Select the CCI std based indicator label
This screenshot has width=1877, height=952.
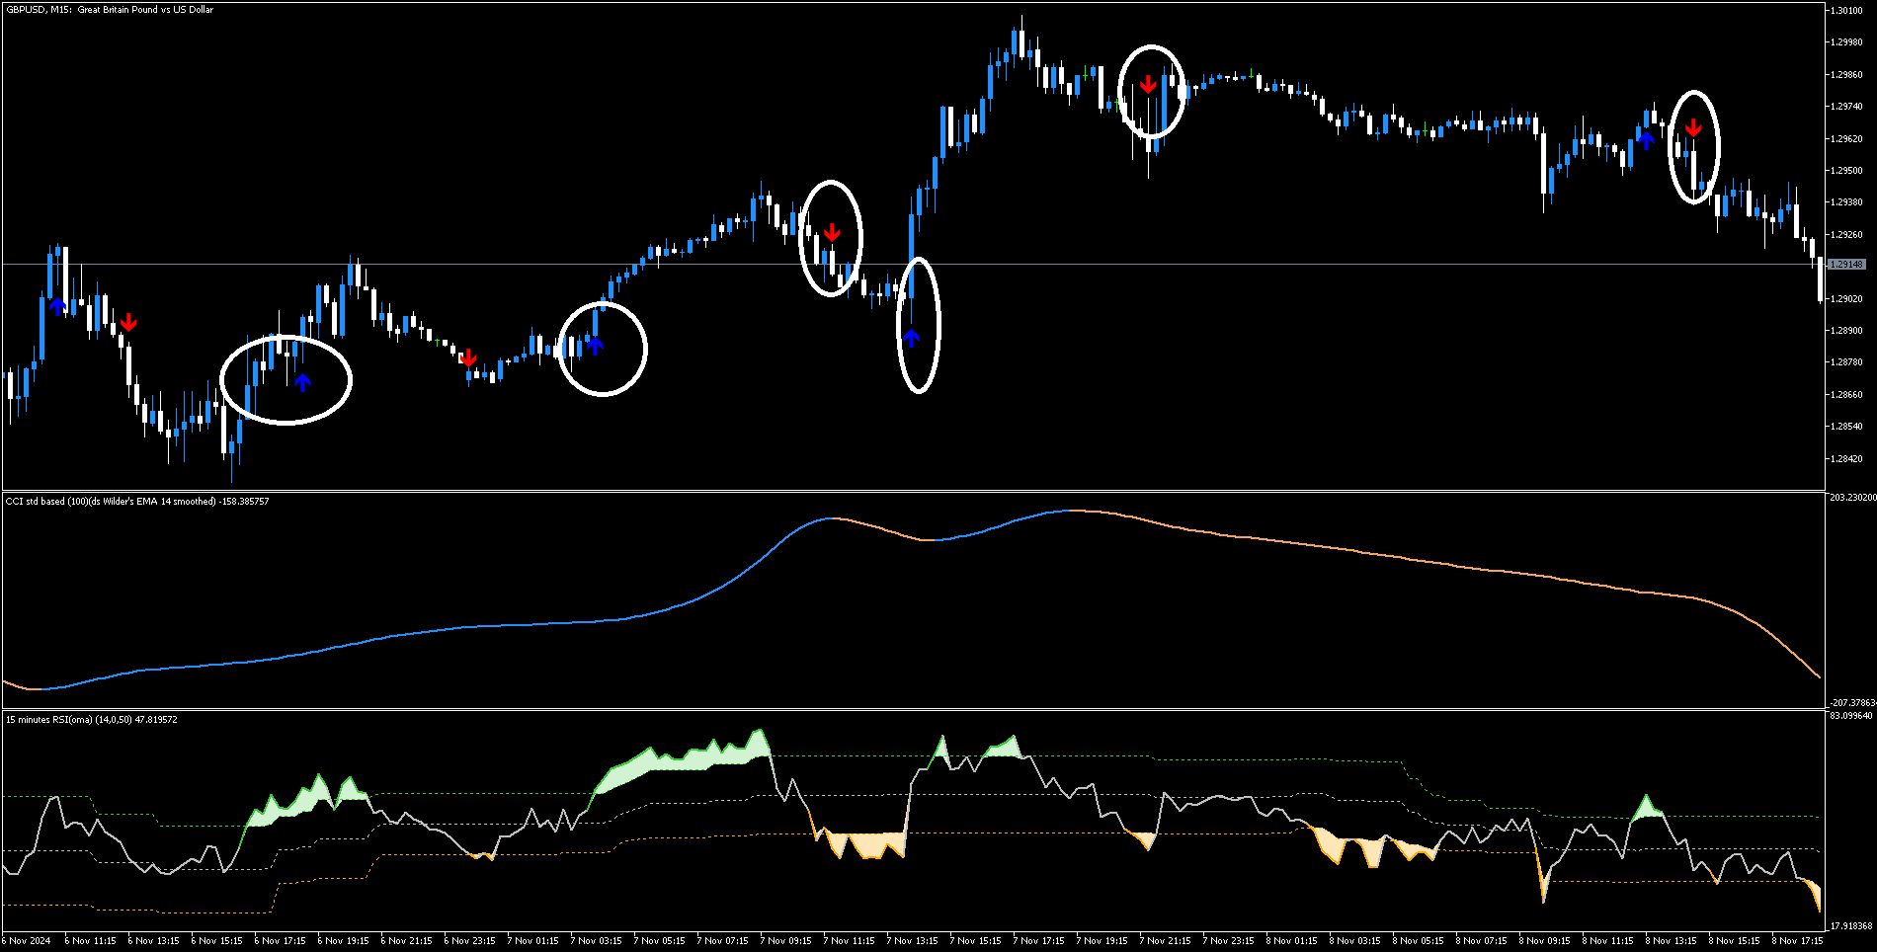[x=136, y=502]
